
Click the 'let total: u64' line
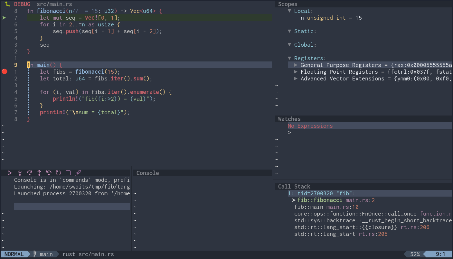pyautogui.click(x=96, y=79)
